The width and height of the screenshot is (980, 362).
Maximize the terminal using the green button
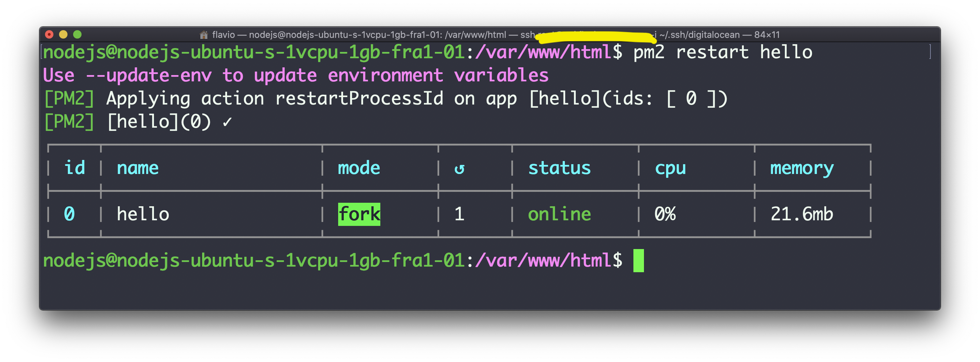click(x=77, y=34)
